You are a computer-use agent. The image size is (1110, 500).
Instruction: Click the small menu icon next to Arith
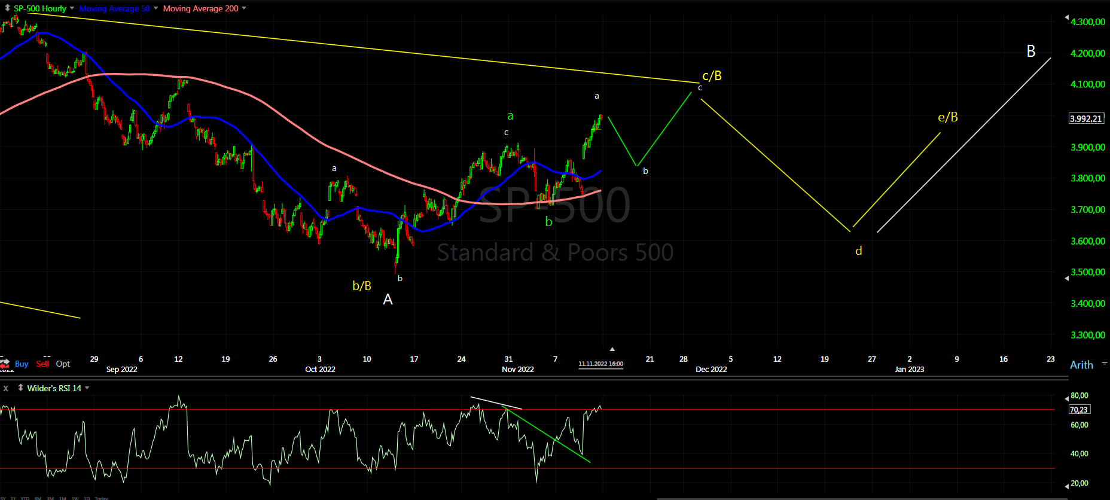(1105, 363)
